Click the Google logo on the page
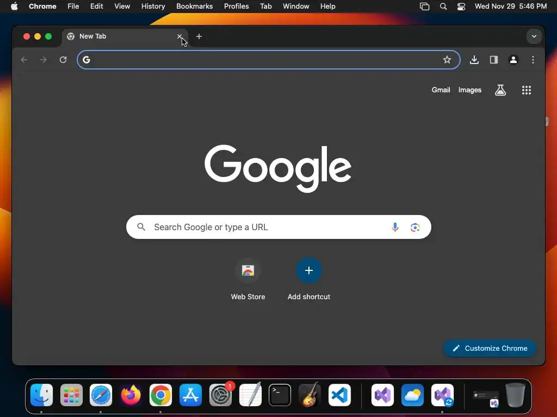557x417 pixels. click(278, 168)
